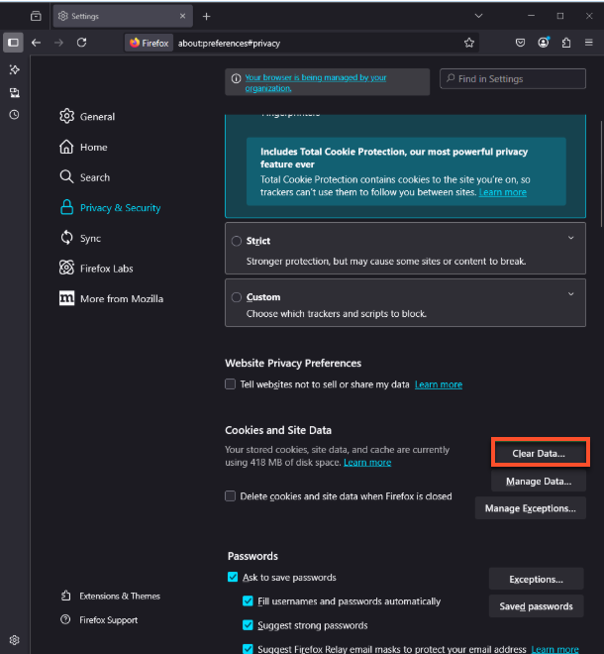Click the Firefox identity icon in address bar
Screen dimensions: 604x654
(x=150, y=43)
